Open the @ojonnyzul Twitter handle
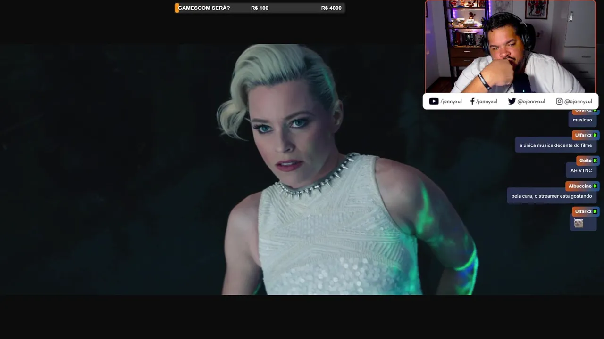 point(531,101)
